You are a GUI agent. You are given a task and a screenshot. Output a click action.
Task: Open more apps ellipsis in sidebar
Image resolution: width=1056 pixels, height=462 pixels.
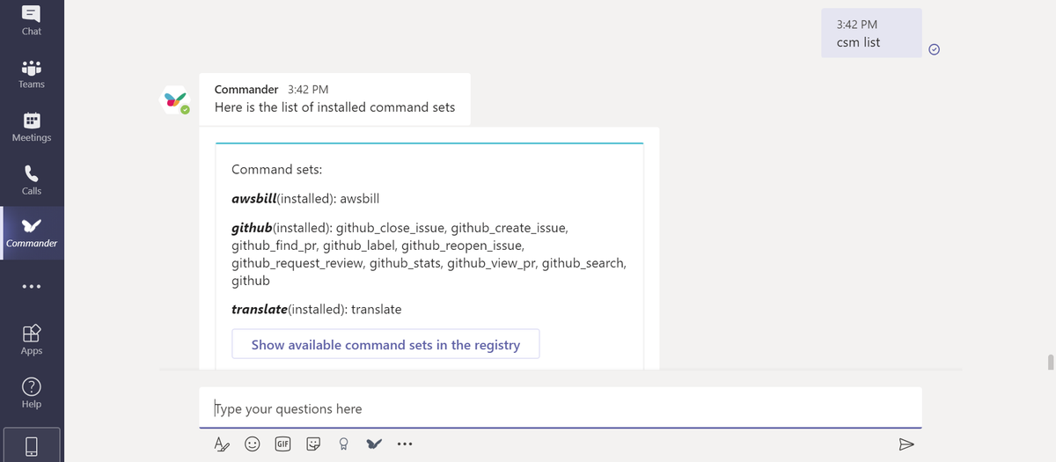32,288
